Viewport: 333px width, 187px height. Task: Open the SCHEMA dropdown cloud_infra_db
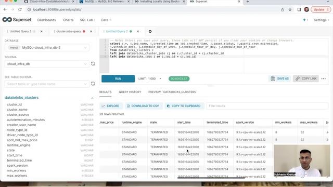[47, 64]
